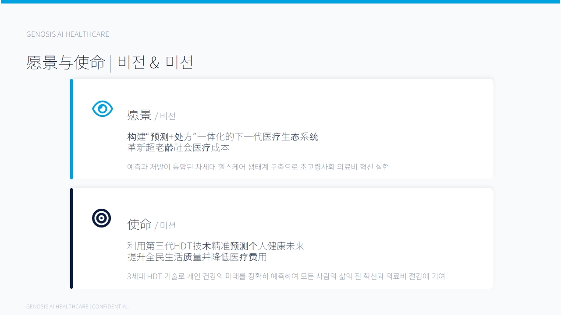Click the Korean mission text 3세대 HDT 기술로
The height and width of the screenshot is (315, 561).
(286, 276)
